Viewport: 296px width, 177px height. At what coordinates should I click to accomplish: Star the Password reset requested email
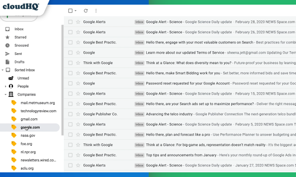click(78, 83)
